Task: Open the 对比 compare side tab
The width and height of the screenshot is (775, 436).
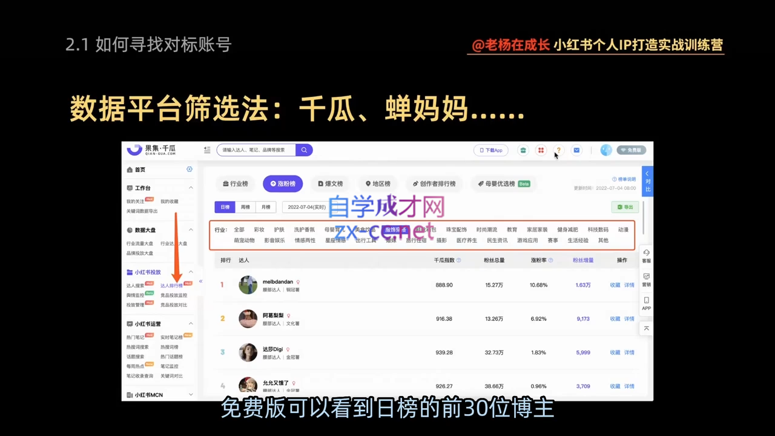Action: 647,181
